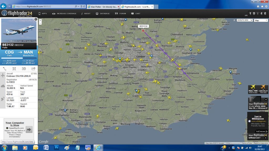This screenshot has height=151, width=269.
Task: Open browser tools gear icon
Action: pyautogui.click(x=266, y=7)
